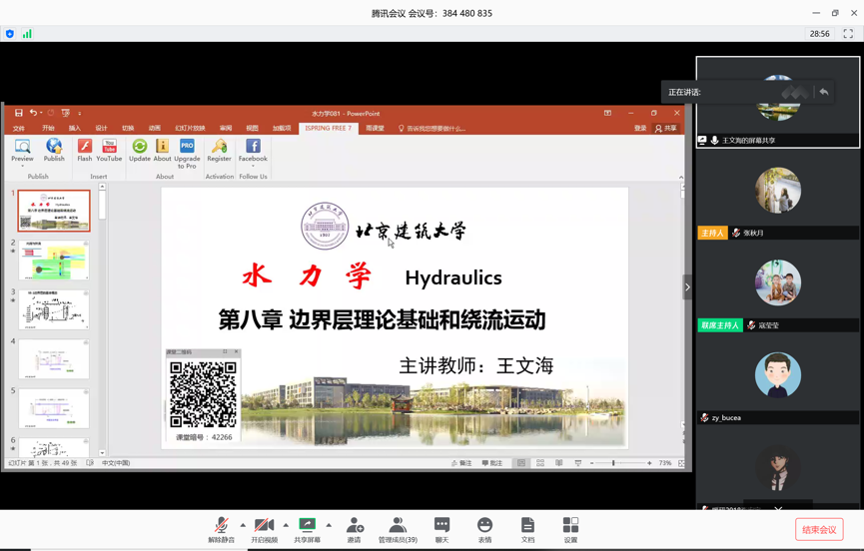The height and width of the screenshot is (551, 864).
Task: Click the invite (邀请) participants icon
Action: tap(355, 529)
